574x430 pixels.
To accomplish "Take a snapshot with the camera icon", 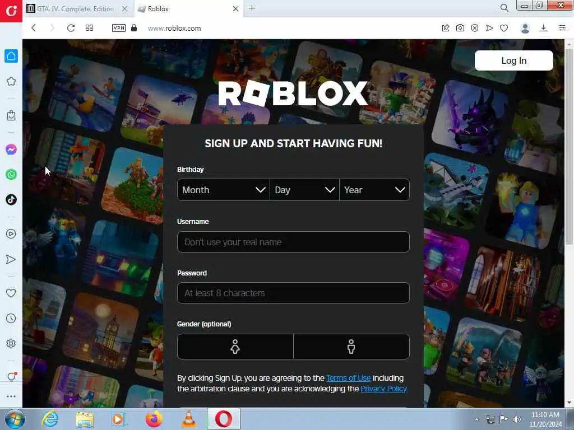I will tap(460, 28).
